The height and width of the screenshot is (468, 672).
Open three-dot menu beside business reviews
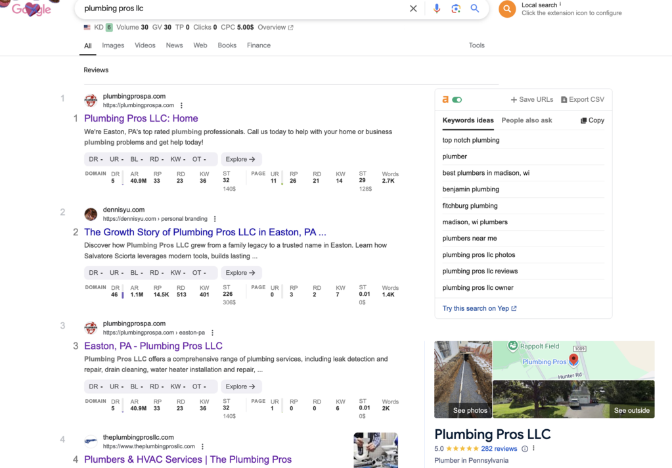click(x=533, y=449)
